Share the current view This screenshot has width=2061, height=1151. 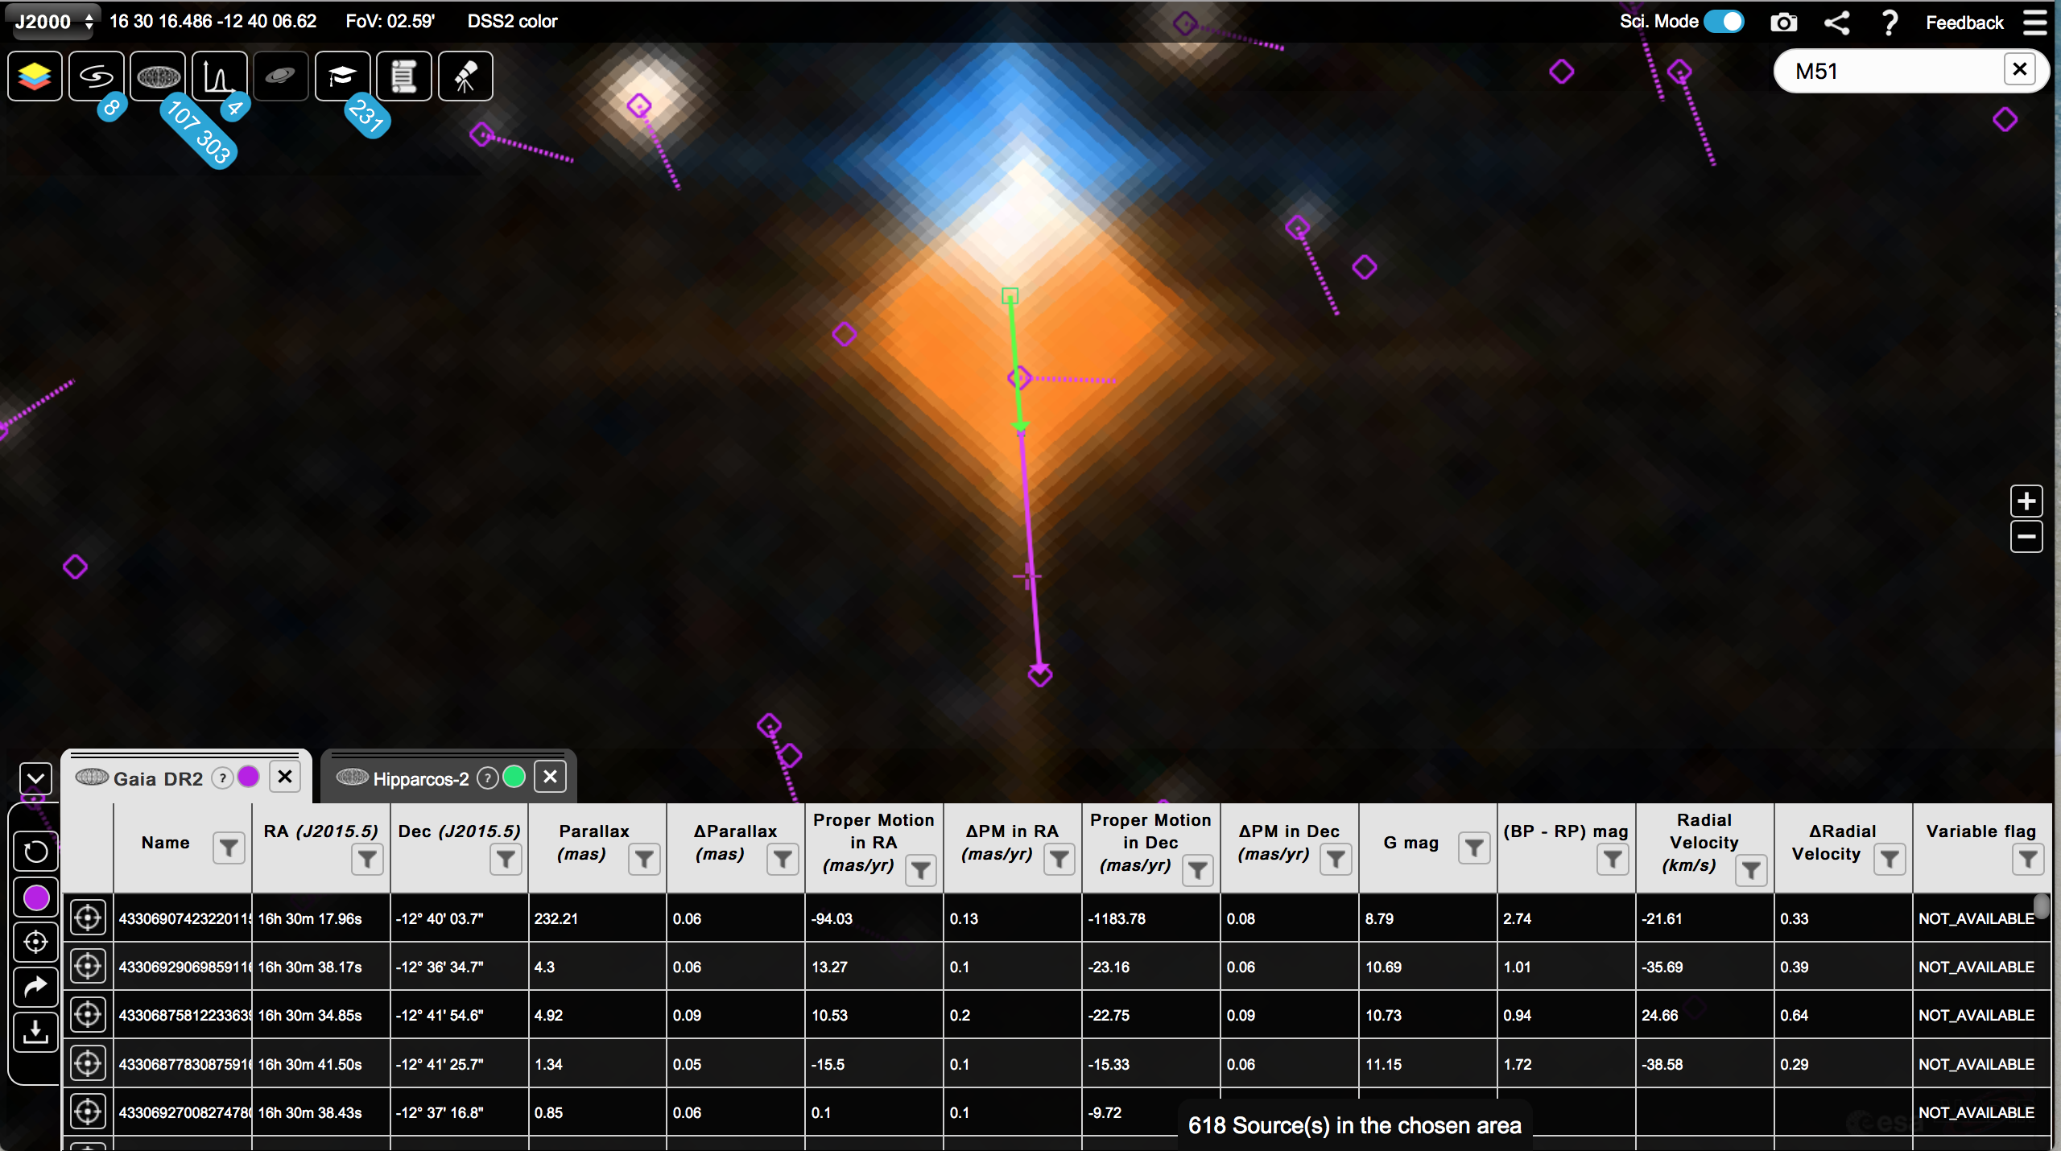pos(1837,23)
